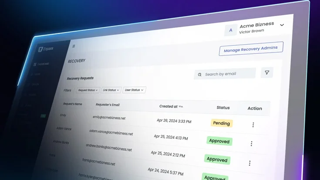Click the Victor Brown user name

tap(252, 31)
